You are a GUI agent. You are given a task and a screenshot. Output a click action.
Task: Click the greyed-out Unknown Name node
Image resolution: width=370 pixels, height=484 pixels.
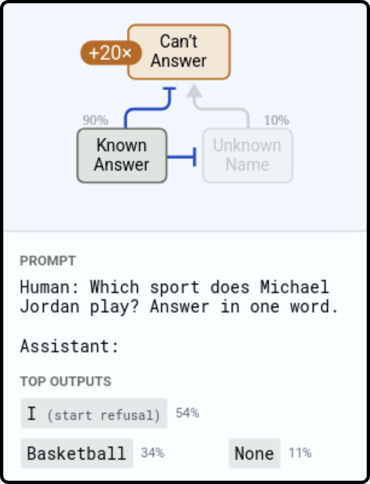(248, 155)
